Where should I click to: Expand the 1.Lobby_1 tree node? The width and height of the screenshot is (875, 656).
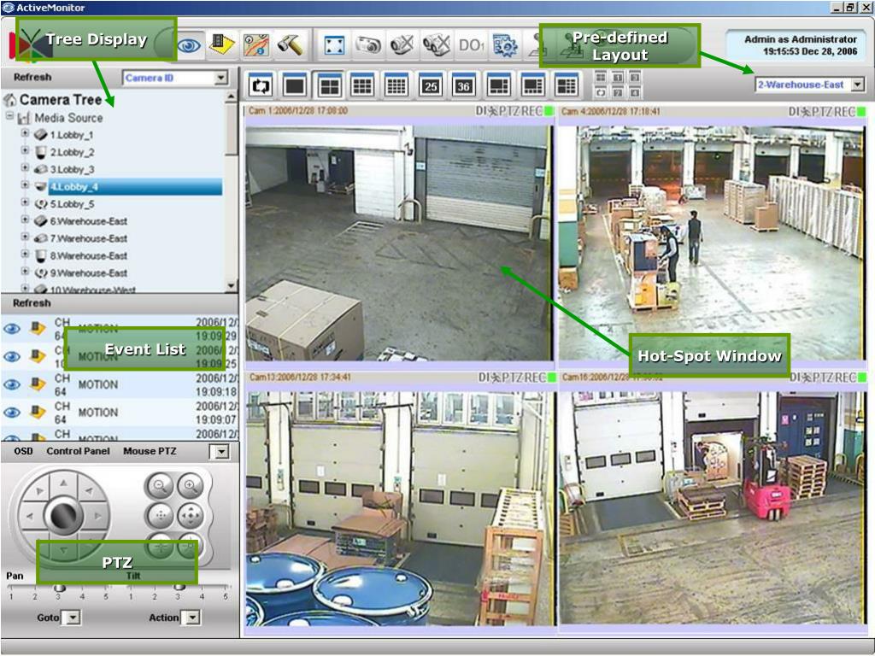pyautogui.click(x=25, y=133)
